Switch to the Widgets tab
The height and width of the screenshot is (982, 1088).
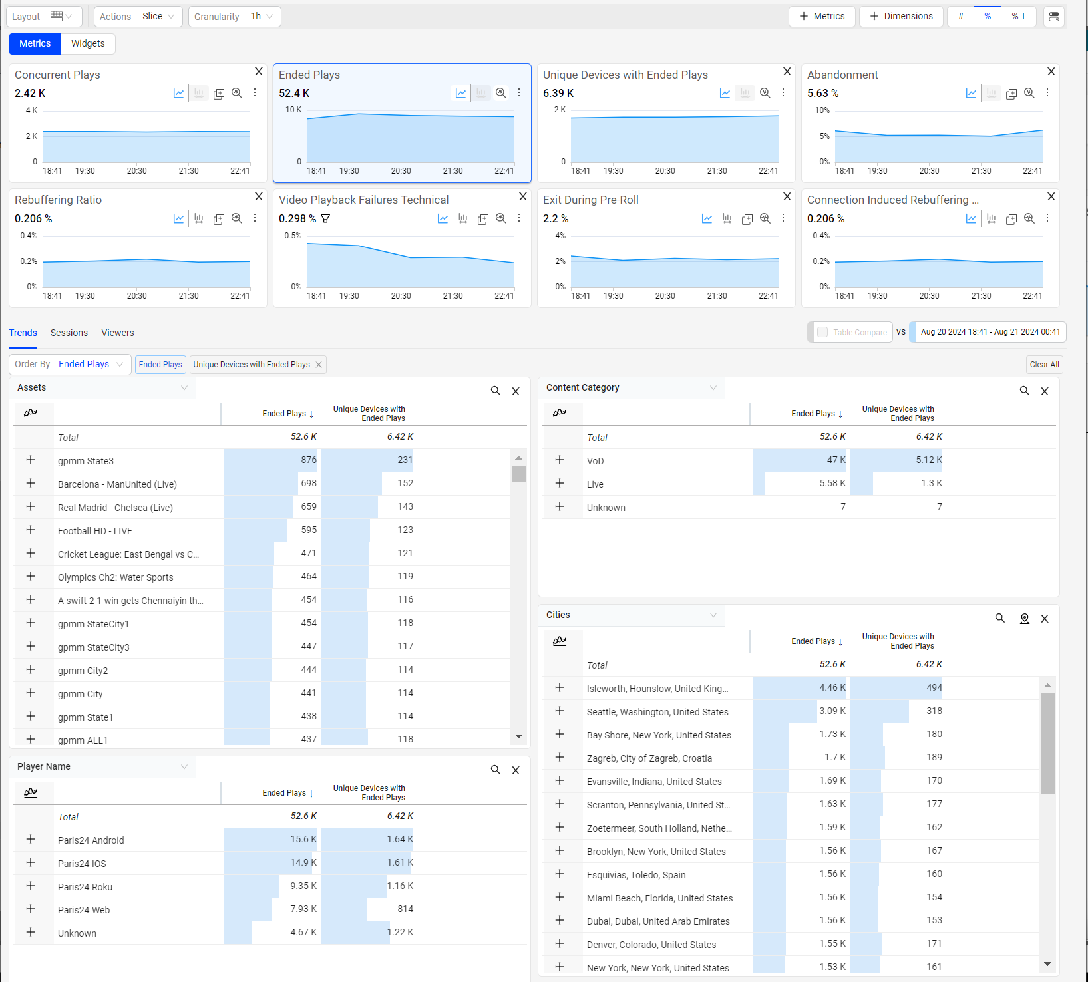88,43
